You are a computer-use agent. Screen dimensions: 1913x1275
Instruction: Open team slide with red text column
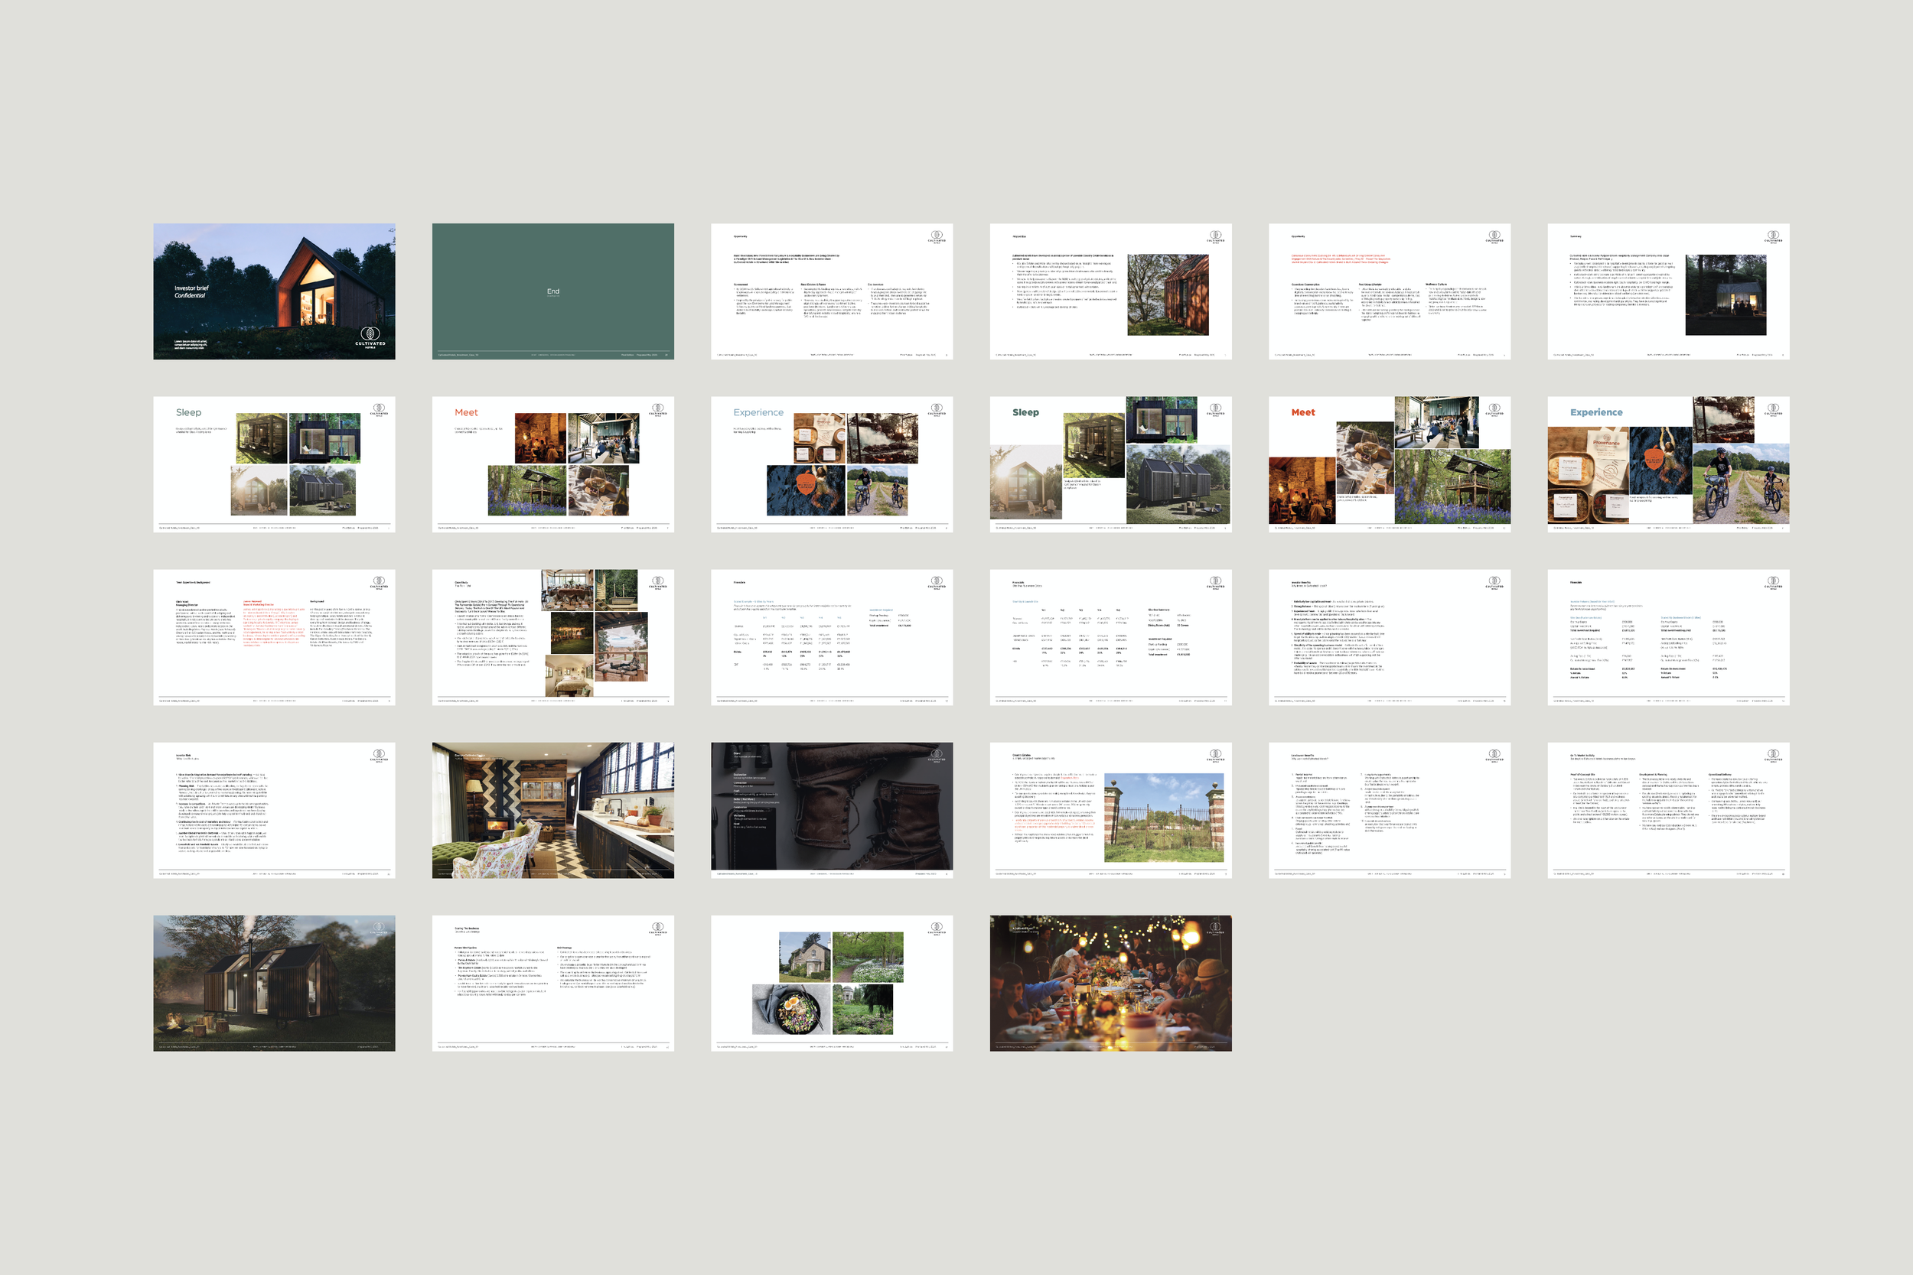(x=274, y=636)
